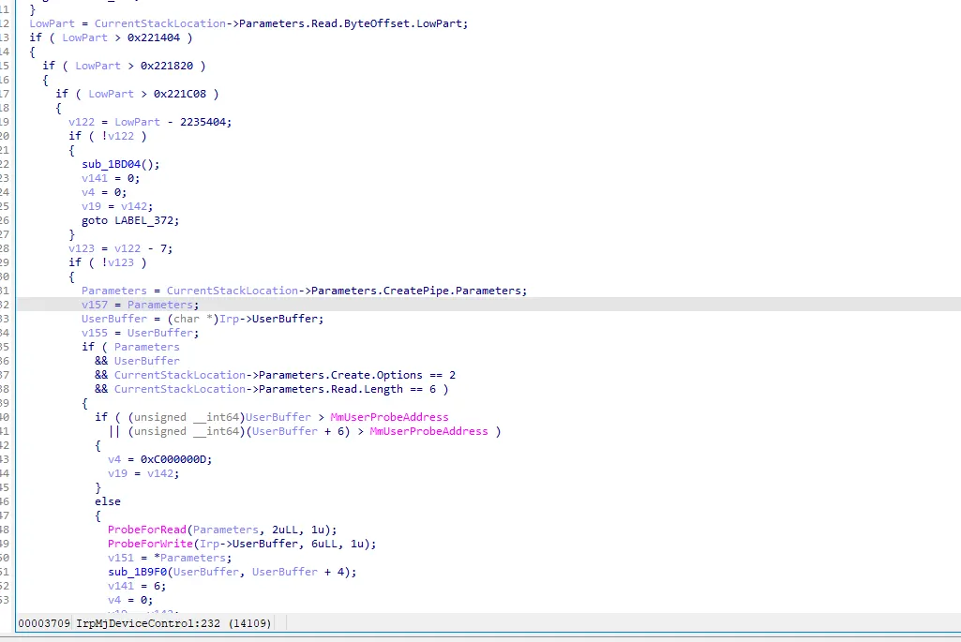Click the constant 0x221C08
Image resolution: width=961 pixels, height=642 pixels.
click(x=180, y=94)
